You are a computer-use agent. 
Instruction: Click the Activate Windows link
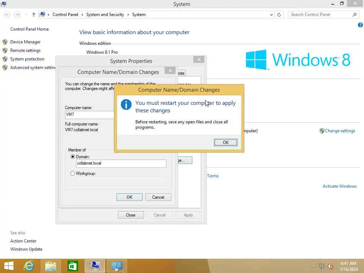(x=339, y=186)
